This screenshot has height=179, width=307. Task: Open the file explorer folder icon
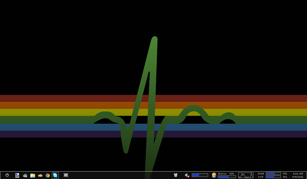pos(32,175)
